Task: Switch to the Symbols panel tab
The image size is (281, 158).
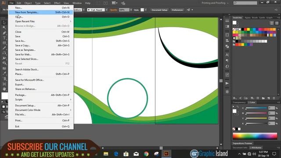Action: pyautogui.click(x=262, y=18)
